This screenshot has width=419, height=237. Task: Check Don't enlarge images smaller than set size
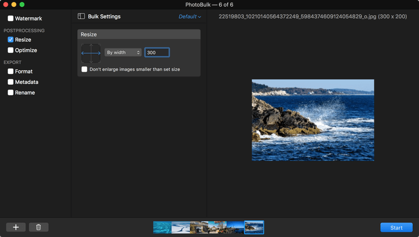pos(84,69)
